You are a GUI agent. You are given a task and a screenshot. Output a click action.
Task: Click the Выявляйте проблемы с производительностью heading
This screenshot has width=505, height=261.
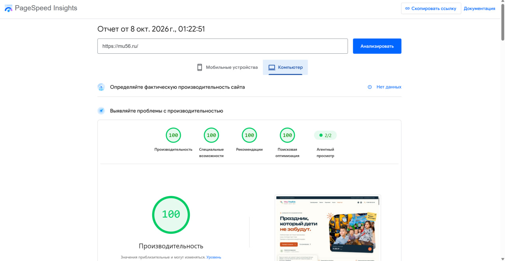(x=166, y=111)
